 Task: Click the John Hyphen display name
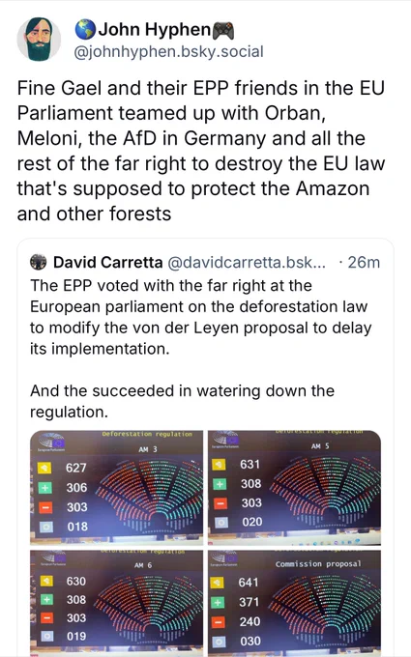click(155, 29)
